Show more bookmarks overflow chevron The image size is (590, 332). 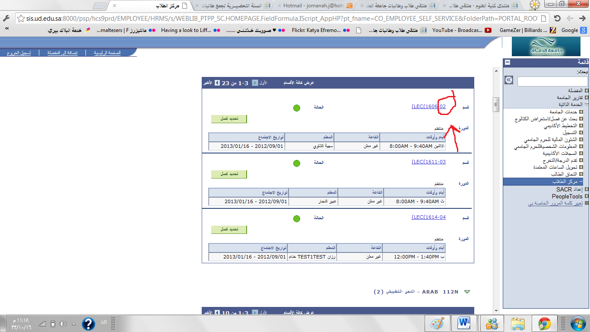point(6,28)
